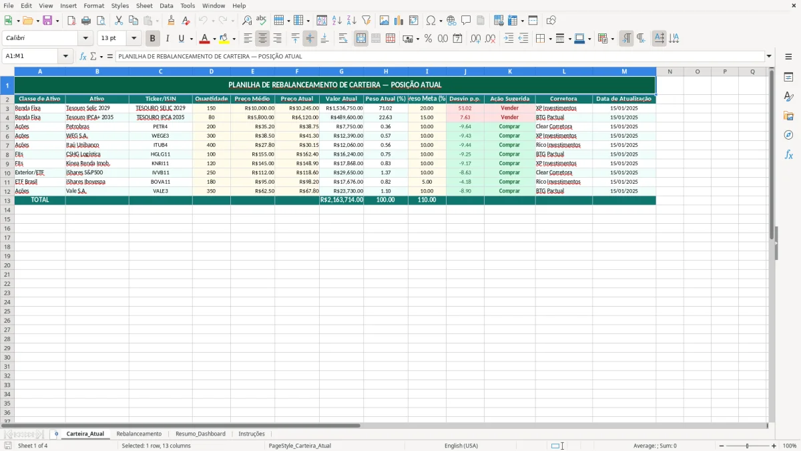This screenshot has height=451, width=801.
Task: Open the background color dropdown arrow
Action: pos(234,39)
